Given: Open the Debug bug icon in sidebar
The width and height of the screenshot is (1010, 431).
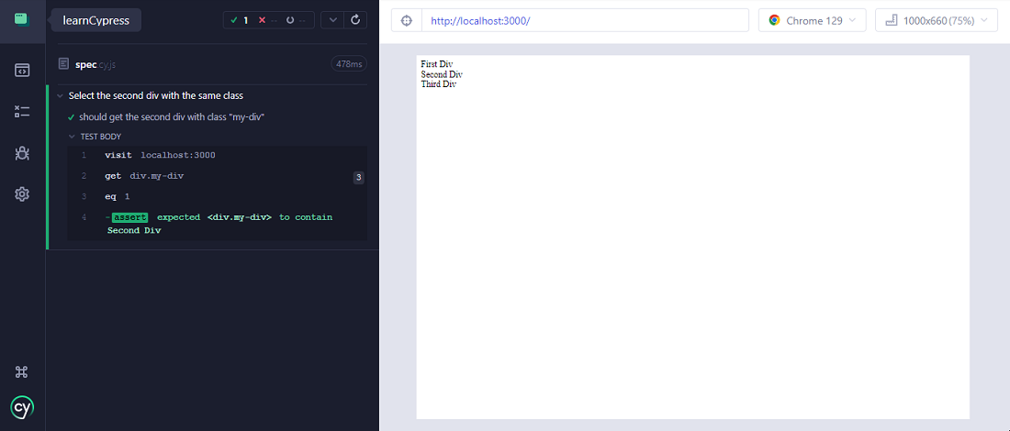Looking at the screenshot, I should click(22, 153).
